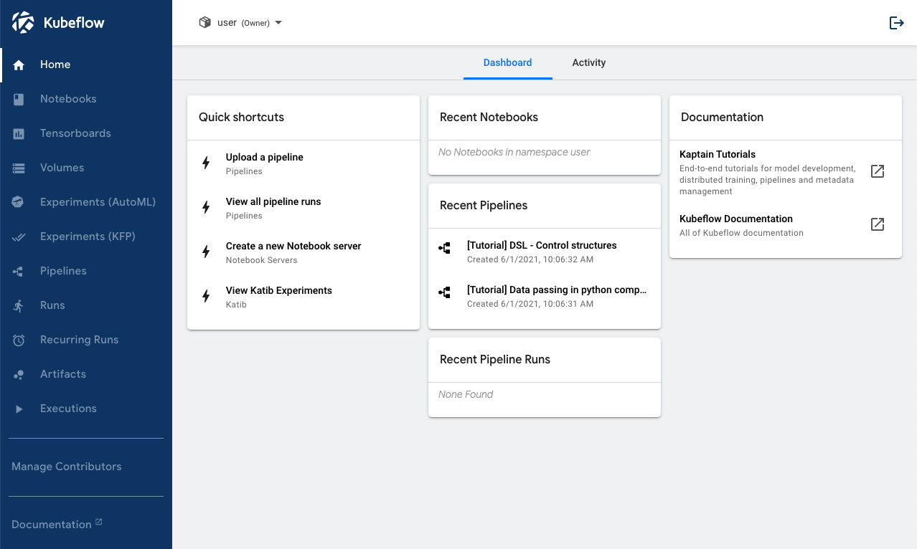Expand the user namespace dropdown arrow
The image size is (917, 549).
(278, 23)
